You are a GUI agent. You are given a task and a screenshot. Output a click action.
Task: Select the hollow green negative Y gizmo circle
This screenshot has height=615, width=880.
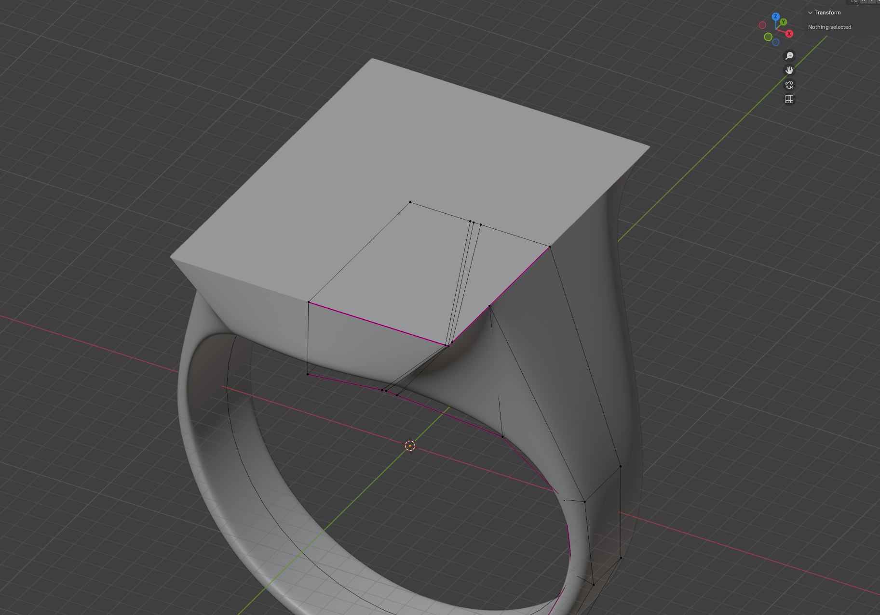point(768,37)
